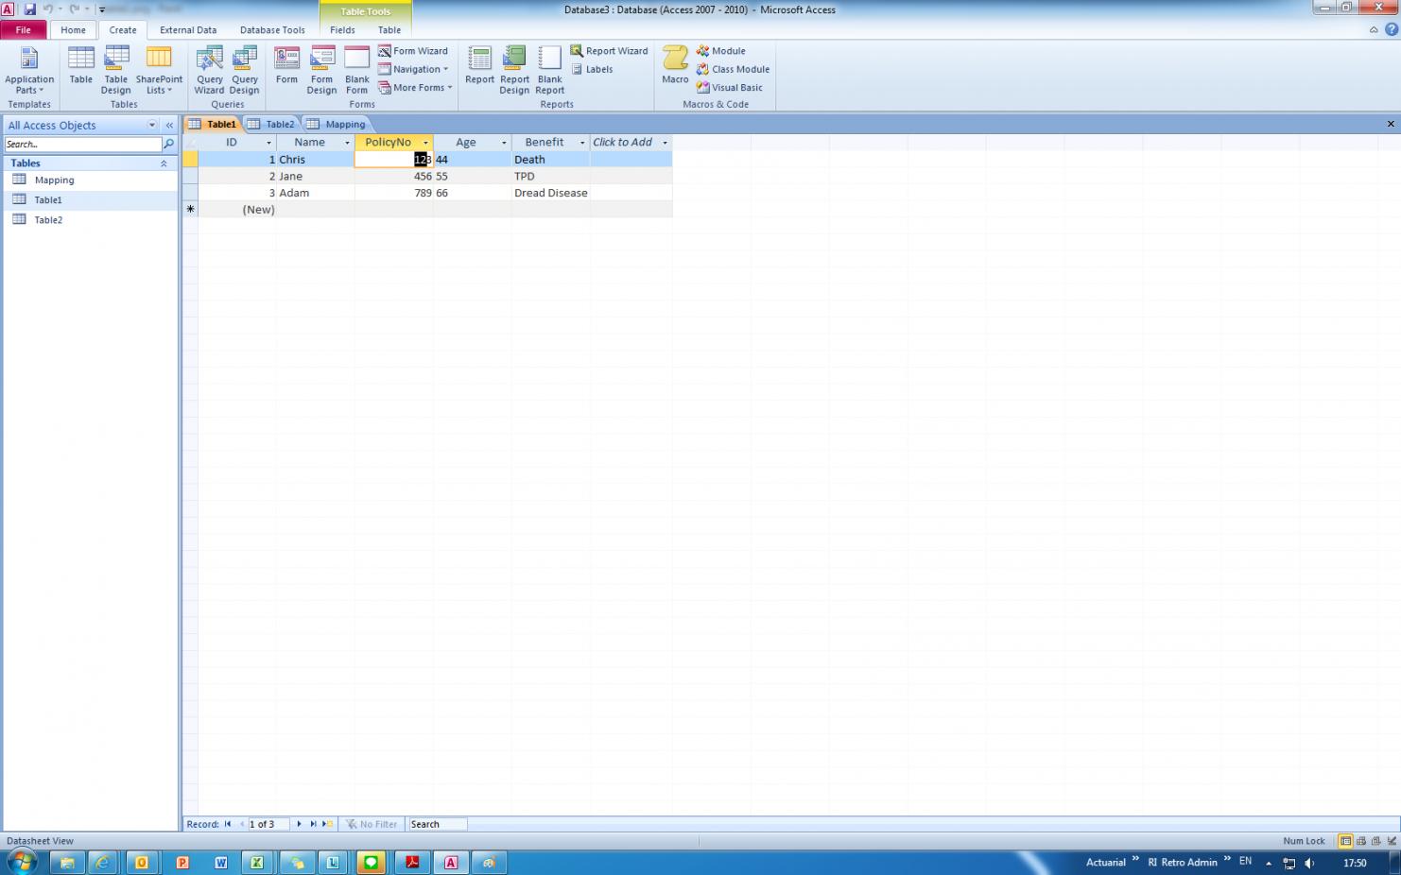
Task: Collapse the navigation pane shutter bar
Action: tap(169, 125)
